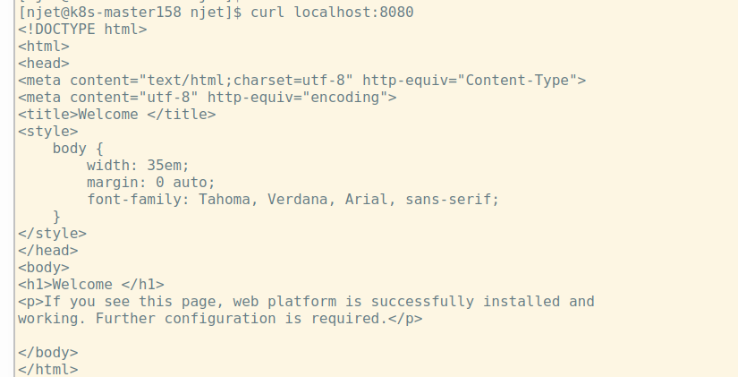
Task: Click the meta http-equiv="encoding" line
Action: 207,97
